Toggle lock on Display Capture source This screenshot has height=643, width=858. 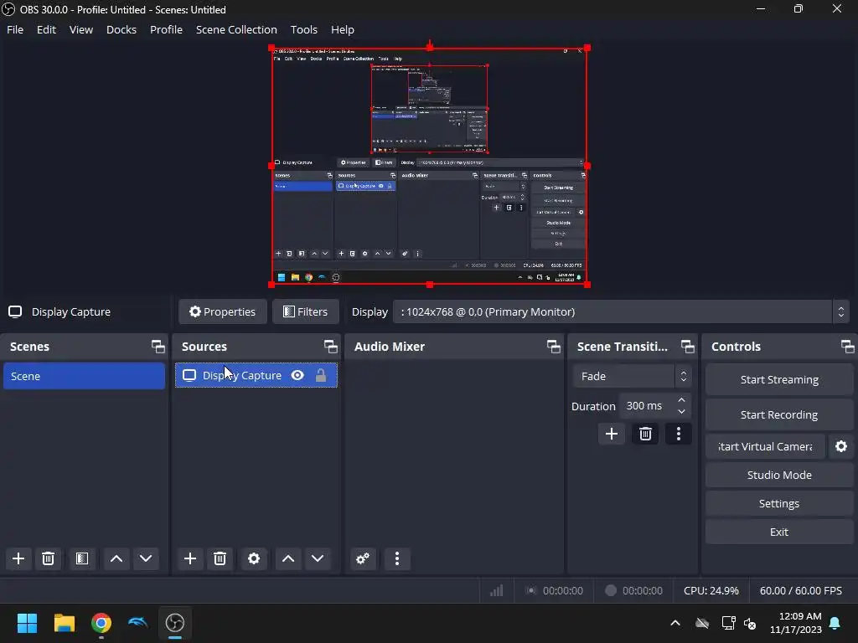click(x=321, y=375)
